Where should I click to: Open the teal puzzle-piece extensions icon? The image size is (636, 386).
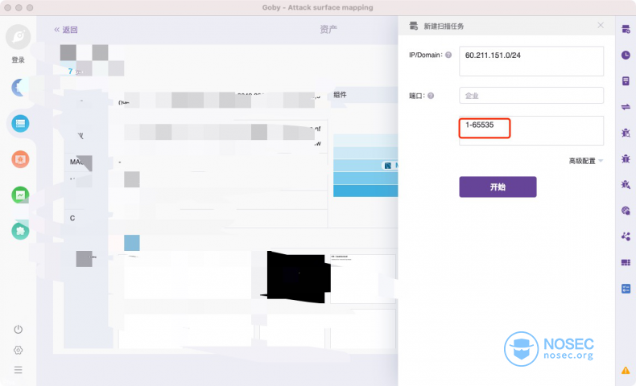tap(20, 231)
